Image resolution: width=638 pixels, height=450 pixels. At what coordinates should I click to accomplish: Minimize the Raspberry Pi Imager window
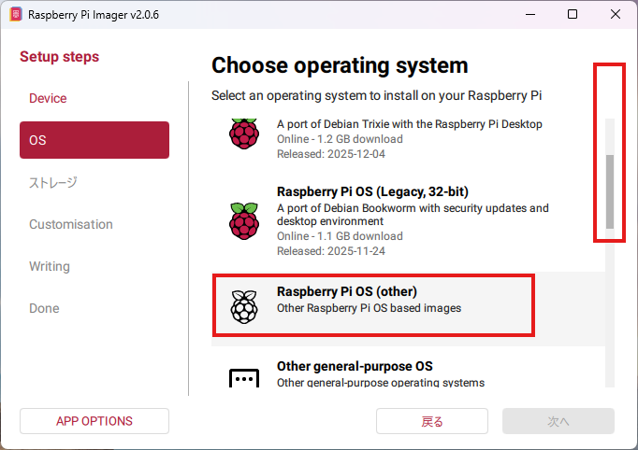click(530, 15)
